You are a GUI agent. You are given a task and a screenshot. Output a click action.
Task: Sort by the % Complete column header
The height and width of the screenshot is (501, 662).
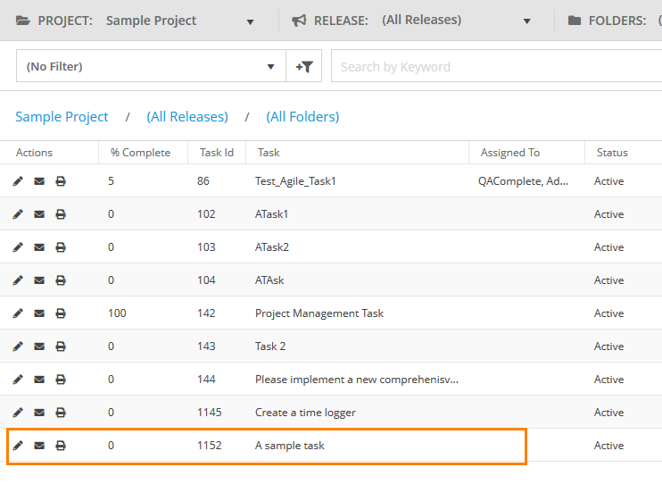(x=140, y=153)
